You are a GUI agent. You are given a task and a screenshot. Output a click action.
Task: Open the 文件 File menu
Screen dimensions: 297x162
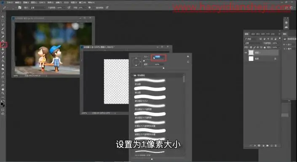10,3
